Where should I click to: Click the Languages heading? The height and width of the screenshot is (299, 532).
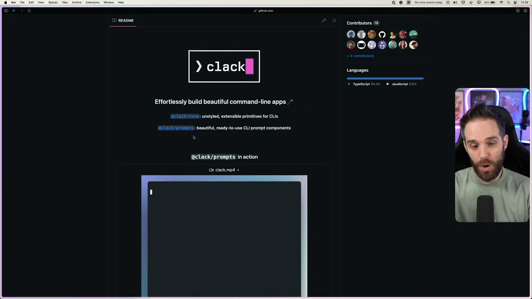[x=357, y=70]
